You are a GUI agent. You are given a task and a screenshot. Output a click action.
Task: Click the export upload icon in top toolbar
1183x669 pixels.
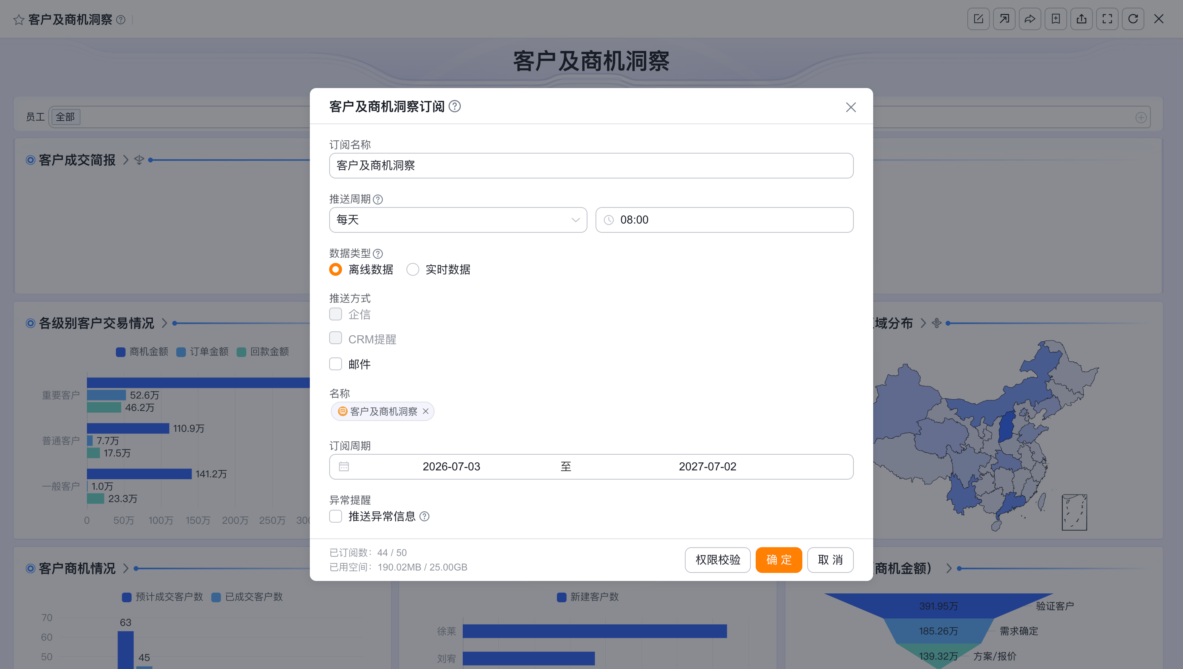point(1081,19)
